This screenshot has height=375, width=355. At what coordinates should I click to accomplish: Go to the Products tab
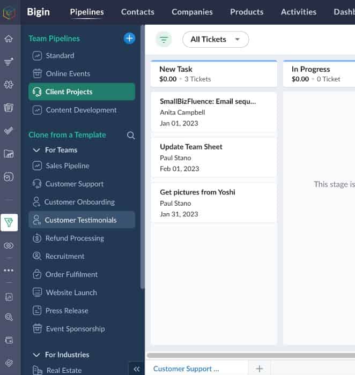tap(247, 12)
